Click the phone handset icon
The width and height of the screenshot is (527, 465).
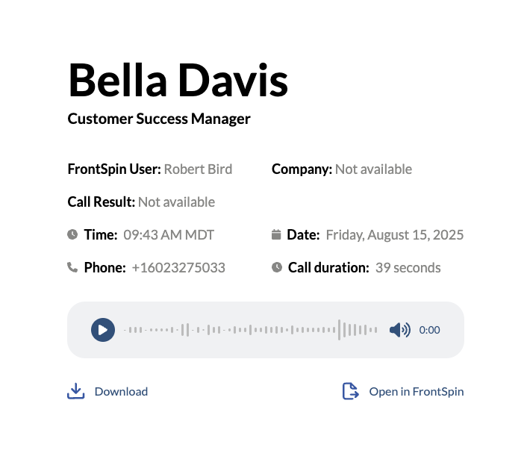click(72, 267)
